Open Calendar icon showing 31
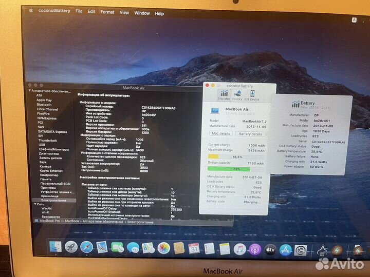This screenshot has width=370, height=277. point(194,249)
